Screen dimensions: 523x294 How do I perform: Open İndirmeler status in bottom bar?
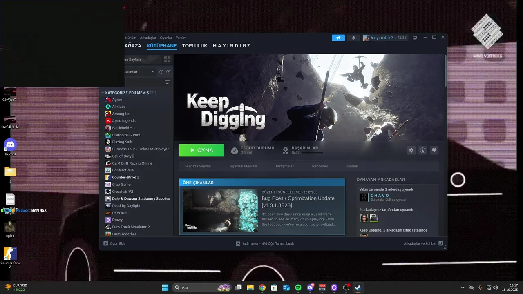pyautogui.click(x=265, y=243)
